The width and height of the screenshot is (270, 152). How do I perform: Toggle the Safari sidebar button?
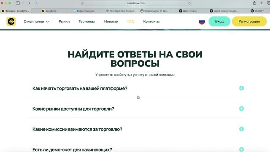tap(17, 3)
